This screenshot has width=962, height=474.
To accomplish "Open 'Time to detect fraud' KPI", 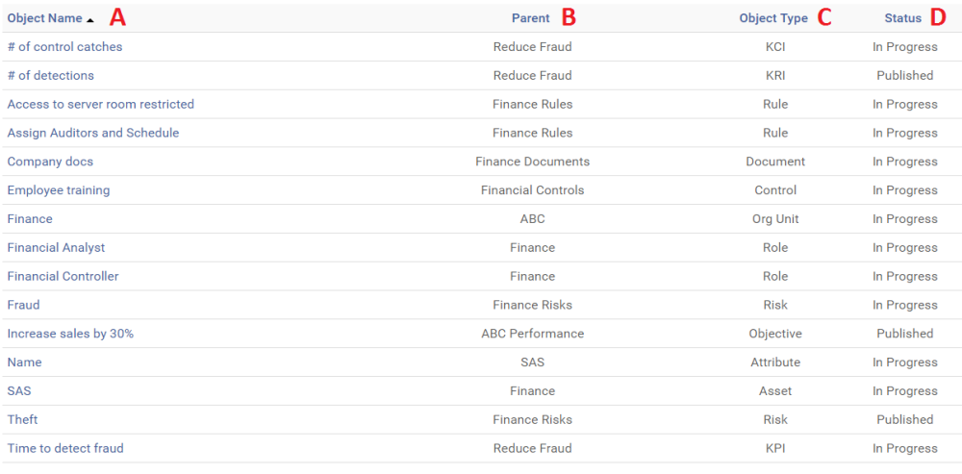I will click(65, 448).
